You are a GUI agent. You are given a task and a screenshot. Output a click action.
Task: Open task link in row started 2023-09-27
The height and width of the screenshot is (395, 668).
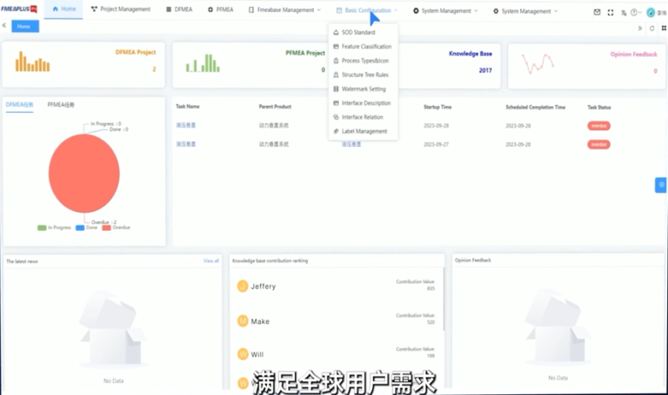[186, 144]
